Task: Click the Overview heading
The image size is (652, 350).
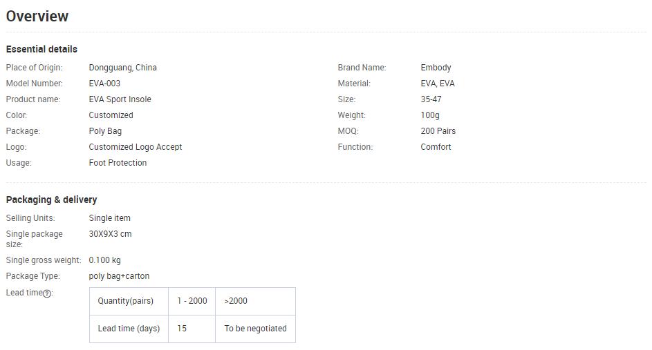Action: [37, 16]
